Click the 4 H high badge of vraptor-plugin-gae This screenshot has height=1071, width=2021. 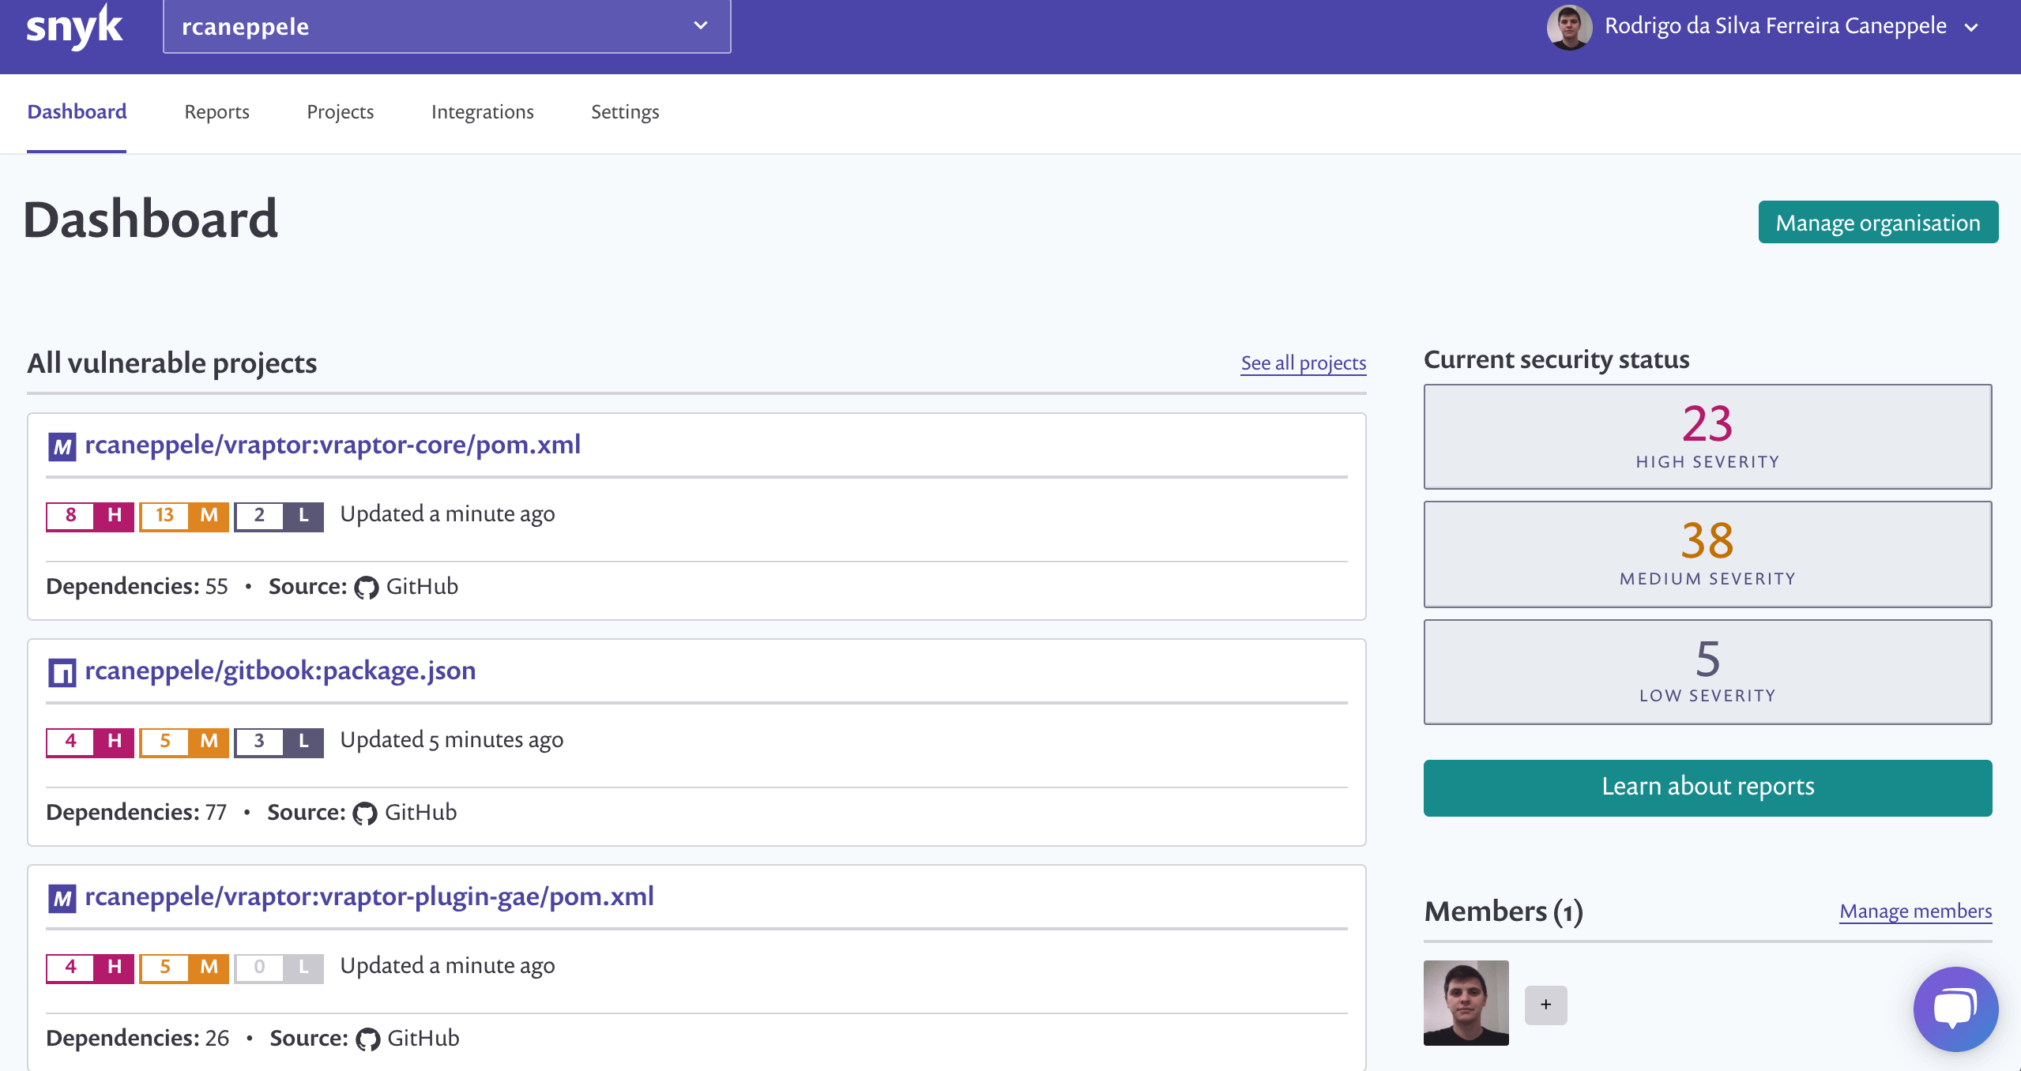point(90,968)
